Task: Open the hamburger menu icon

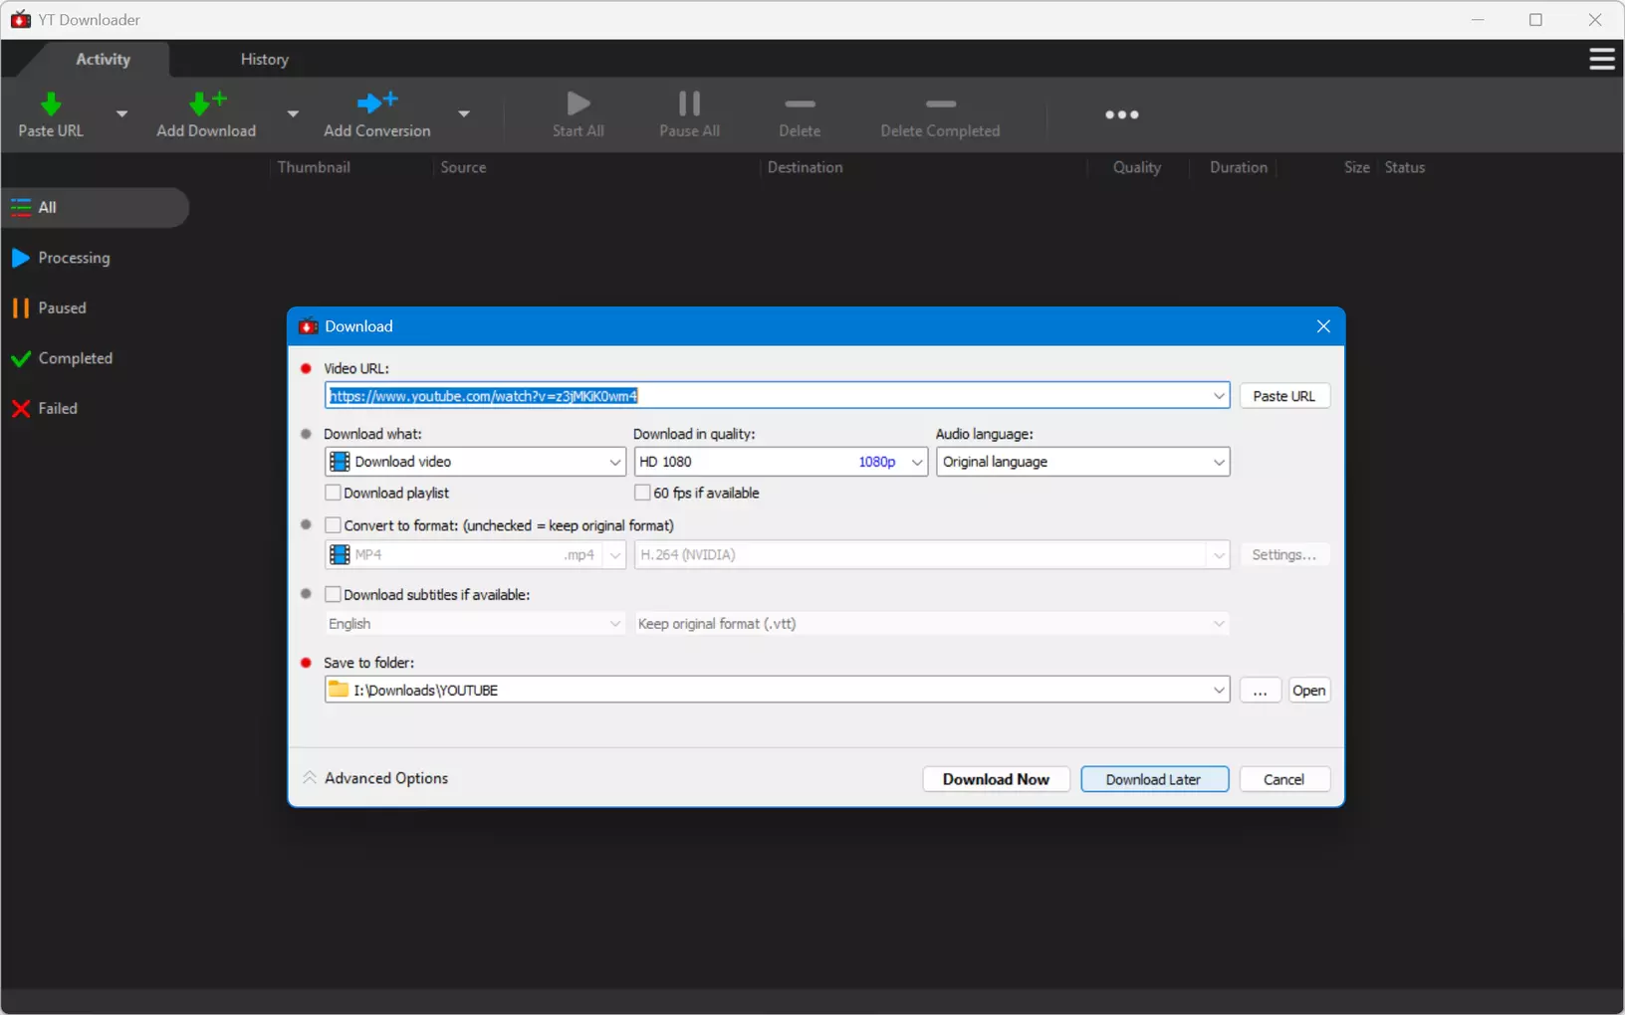Action: [x=1601, y=60]
